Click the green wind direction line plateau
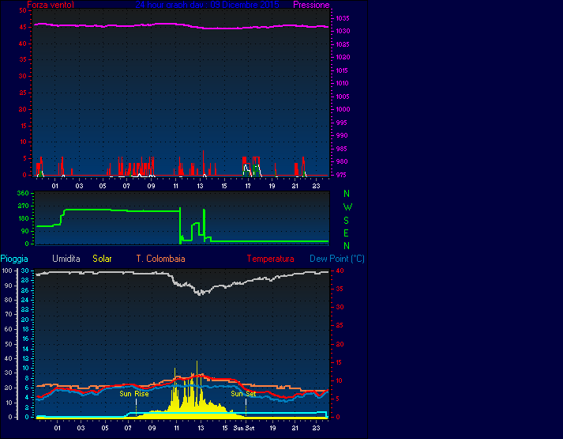 (x=122, y=210)
